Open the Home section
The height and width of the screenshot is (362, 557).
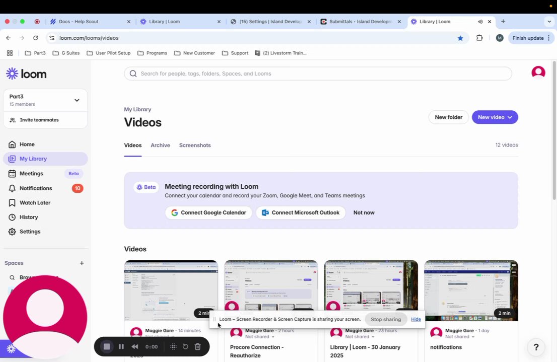pyautogui.click(x=27, y=144)
